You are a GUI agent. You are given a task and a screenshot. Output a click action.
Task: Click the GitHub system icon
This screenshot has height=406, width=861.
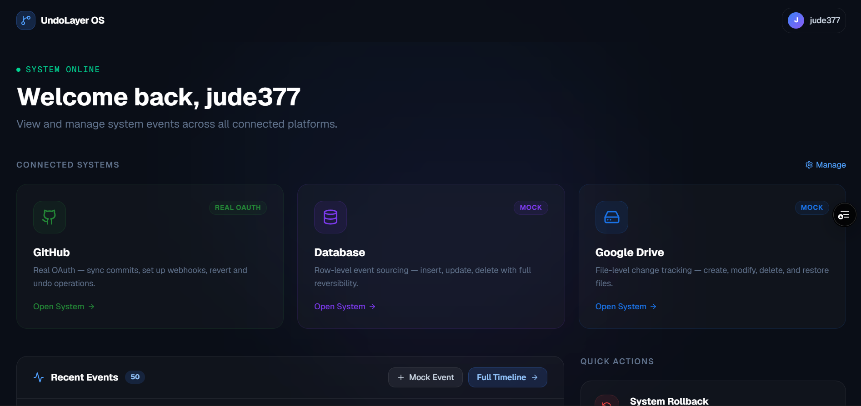50,217
